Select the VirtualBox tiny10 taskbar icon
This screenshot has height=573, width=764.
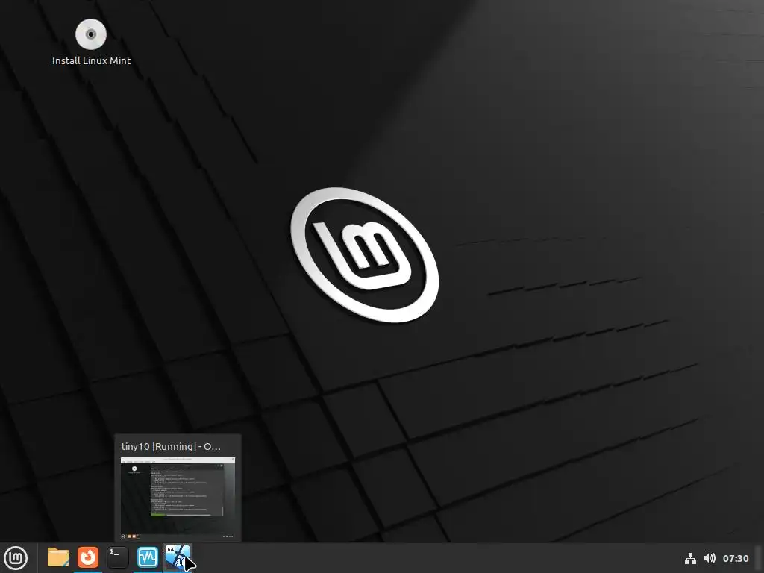178,557
